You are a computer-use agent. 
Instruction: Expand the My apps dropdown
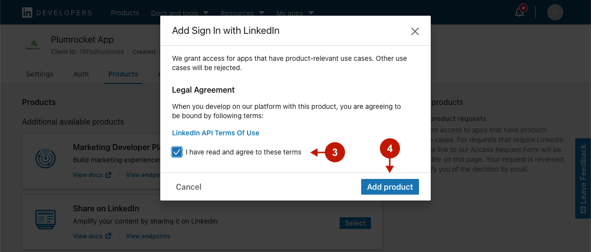point(295,13)
